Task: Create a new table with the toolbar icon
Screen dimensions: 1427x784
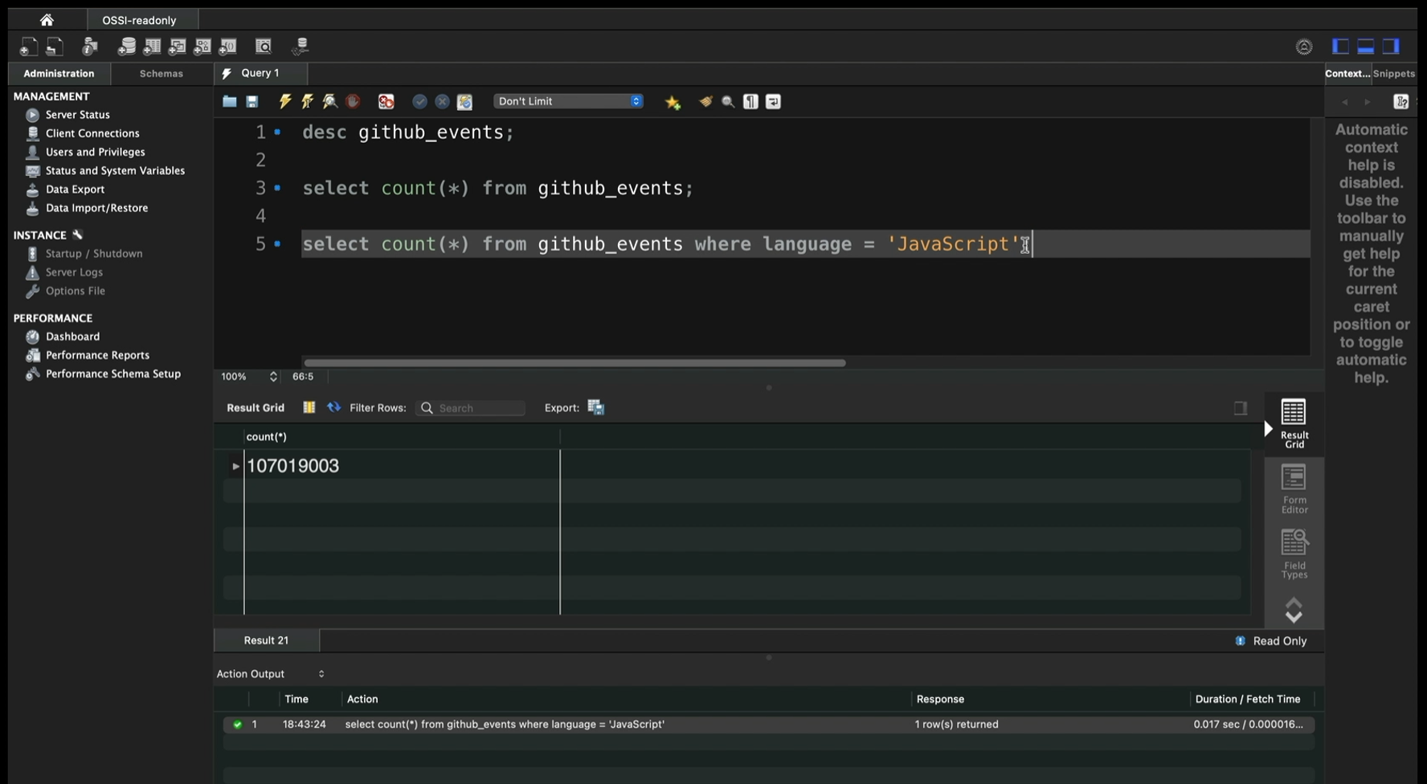Action: pyautogui.click(x=152, y=47)
